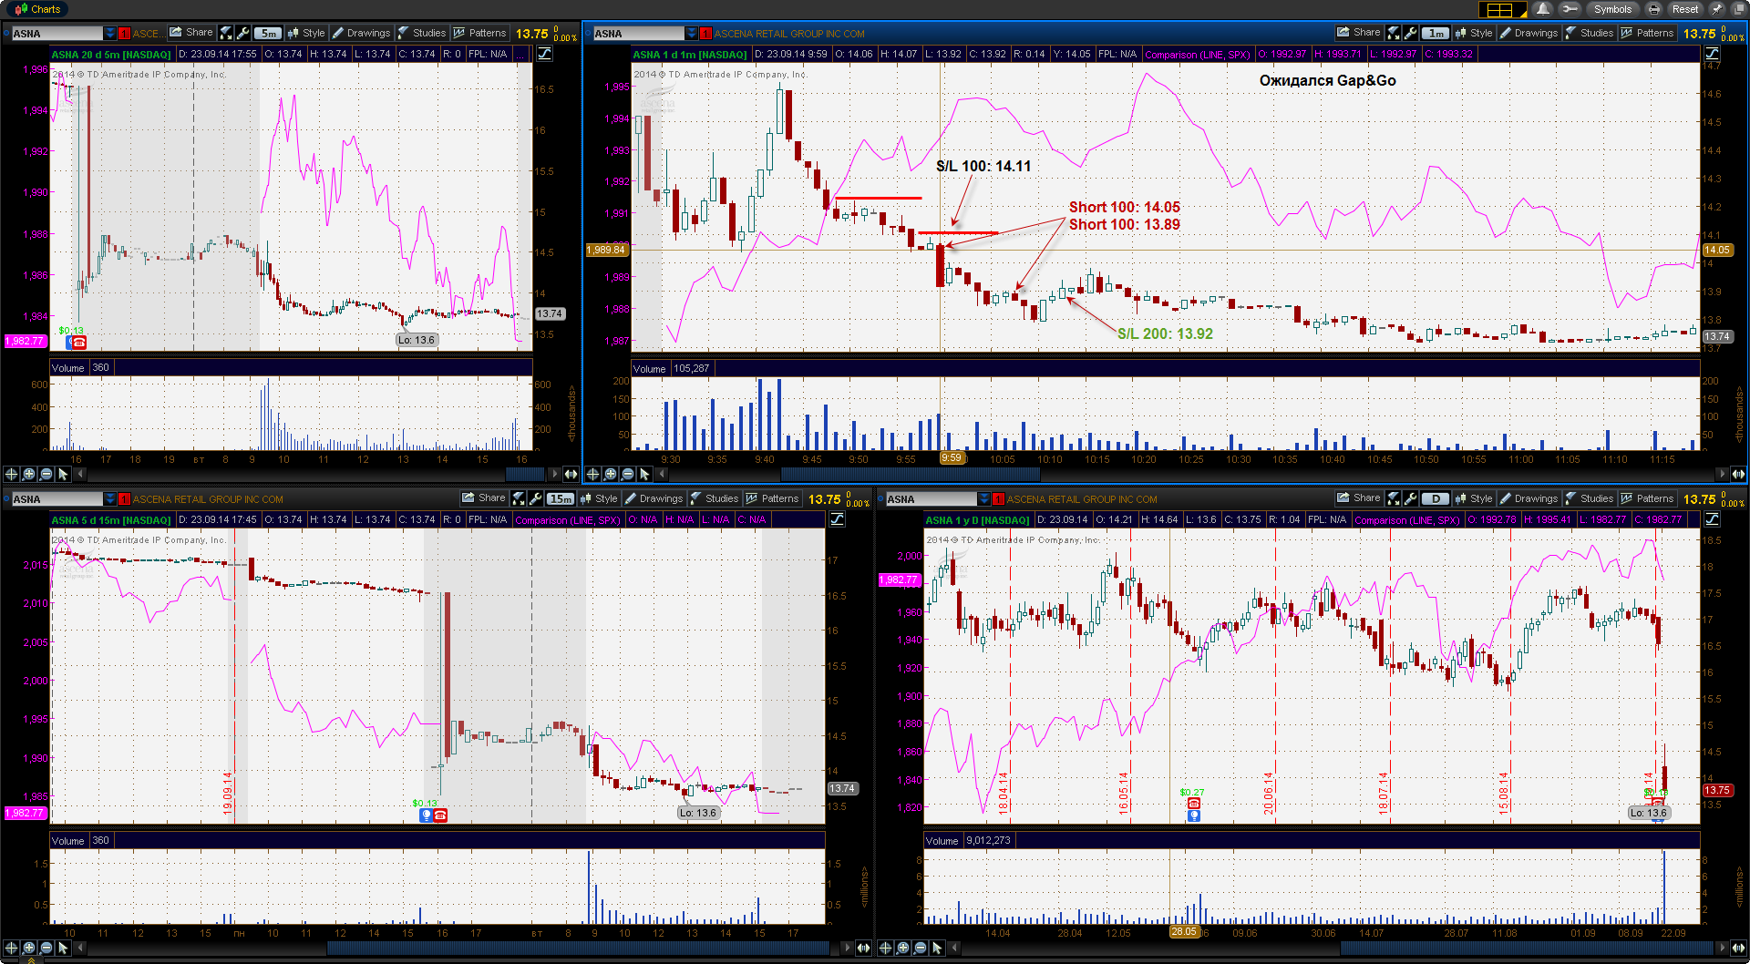1750x964 pixels.
Task: Toggle price scale mode in 15m chart
Action: [837, 519]
